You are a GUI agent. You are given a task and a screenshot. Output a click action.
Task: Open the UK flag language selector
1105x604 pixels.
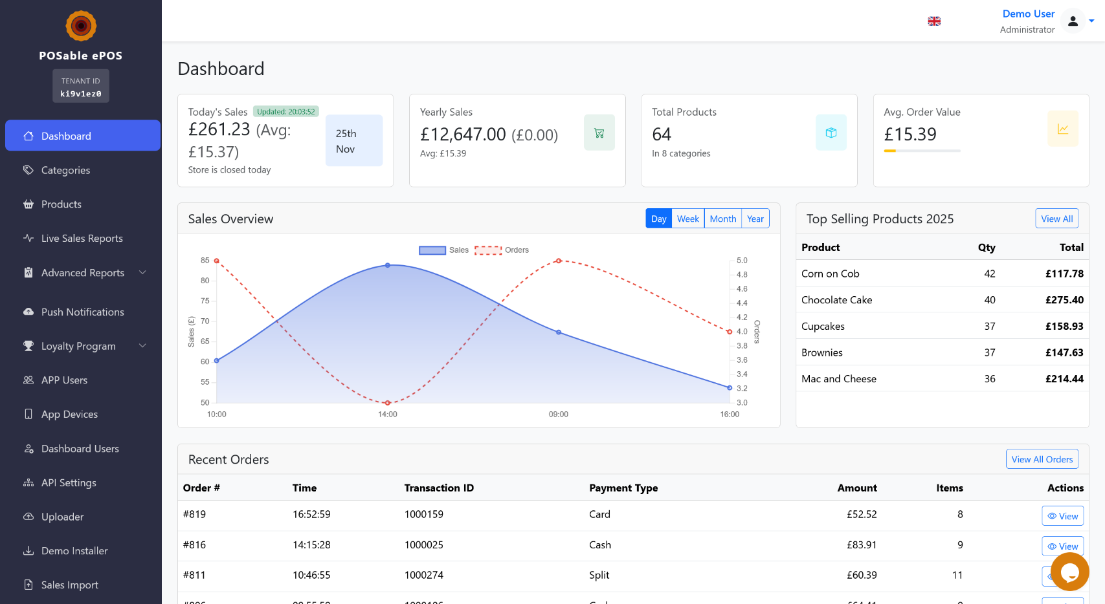tap(934, 21)
